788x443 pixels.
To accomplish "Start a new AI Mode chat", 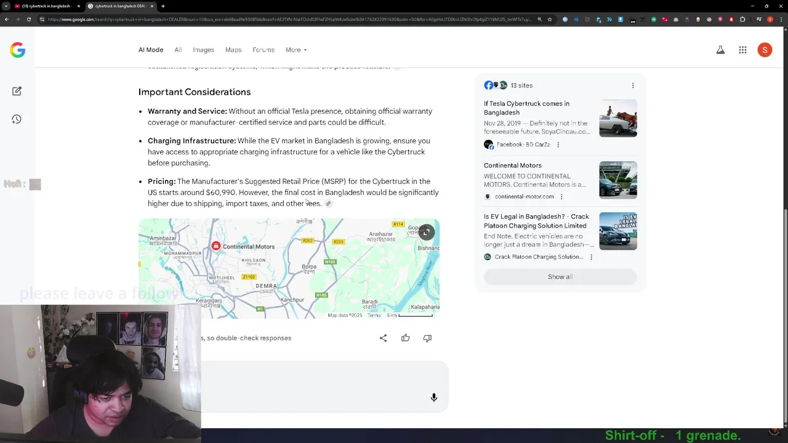I will click(x=17, y=91).
